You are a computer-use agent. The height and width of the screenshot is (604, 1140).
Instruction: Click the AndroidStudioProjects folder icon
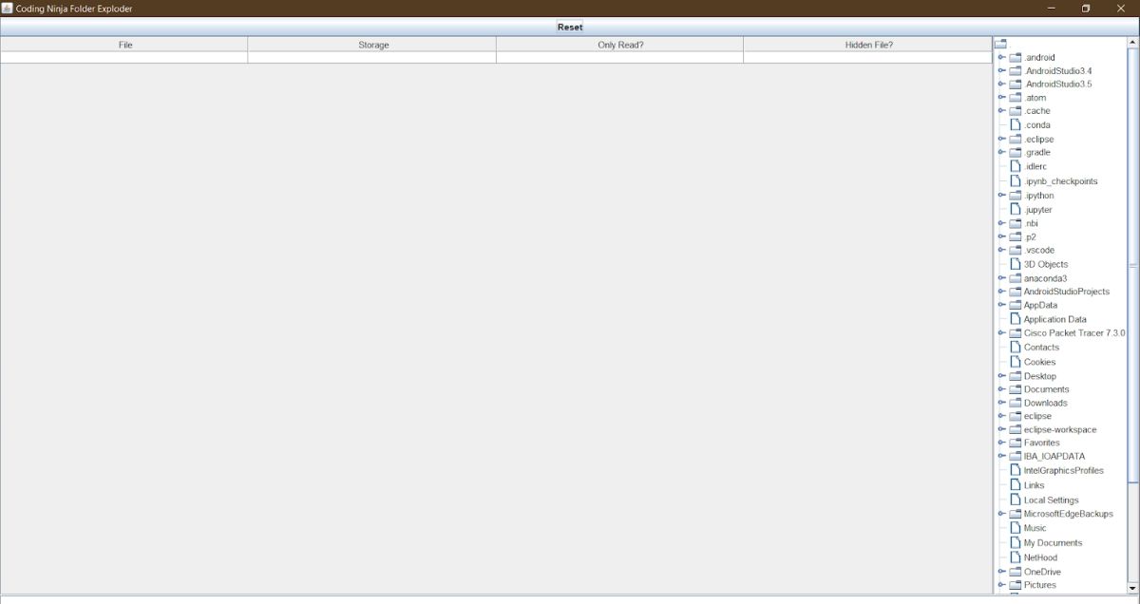tap(1015, 292)
